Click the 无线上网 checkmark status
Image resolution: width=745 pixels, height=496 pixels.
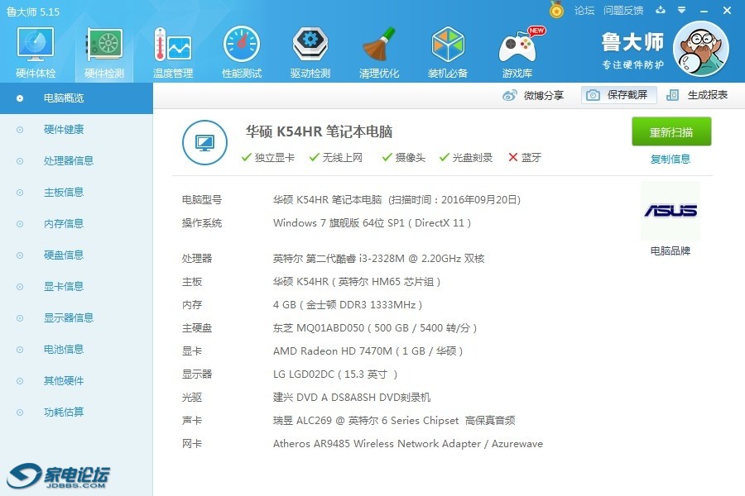(336, 158)
